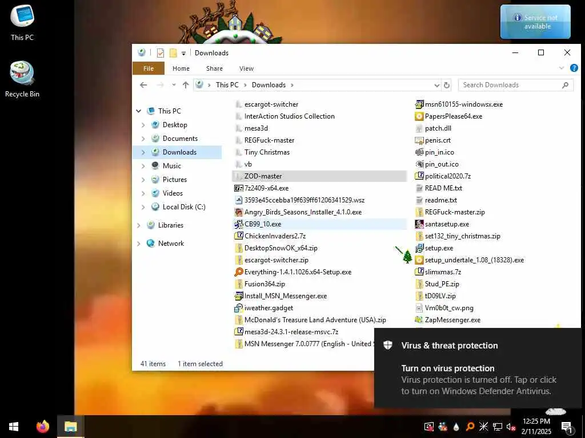Screen dimensions: 585x438
Task: Select the pin_out.ico file icon
Action: (419, 164)
